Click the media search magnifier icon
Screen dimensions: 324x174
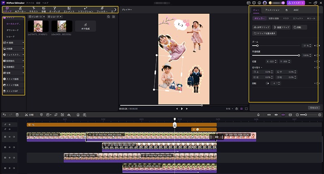109,17
